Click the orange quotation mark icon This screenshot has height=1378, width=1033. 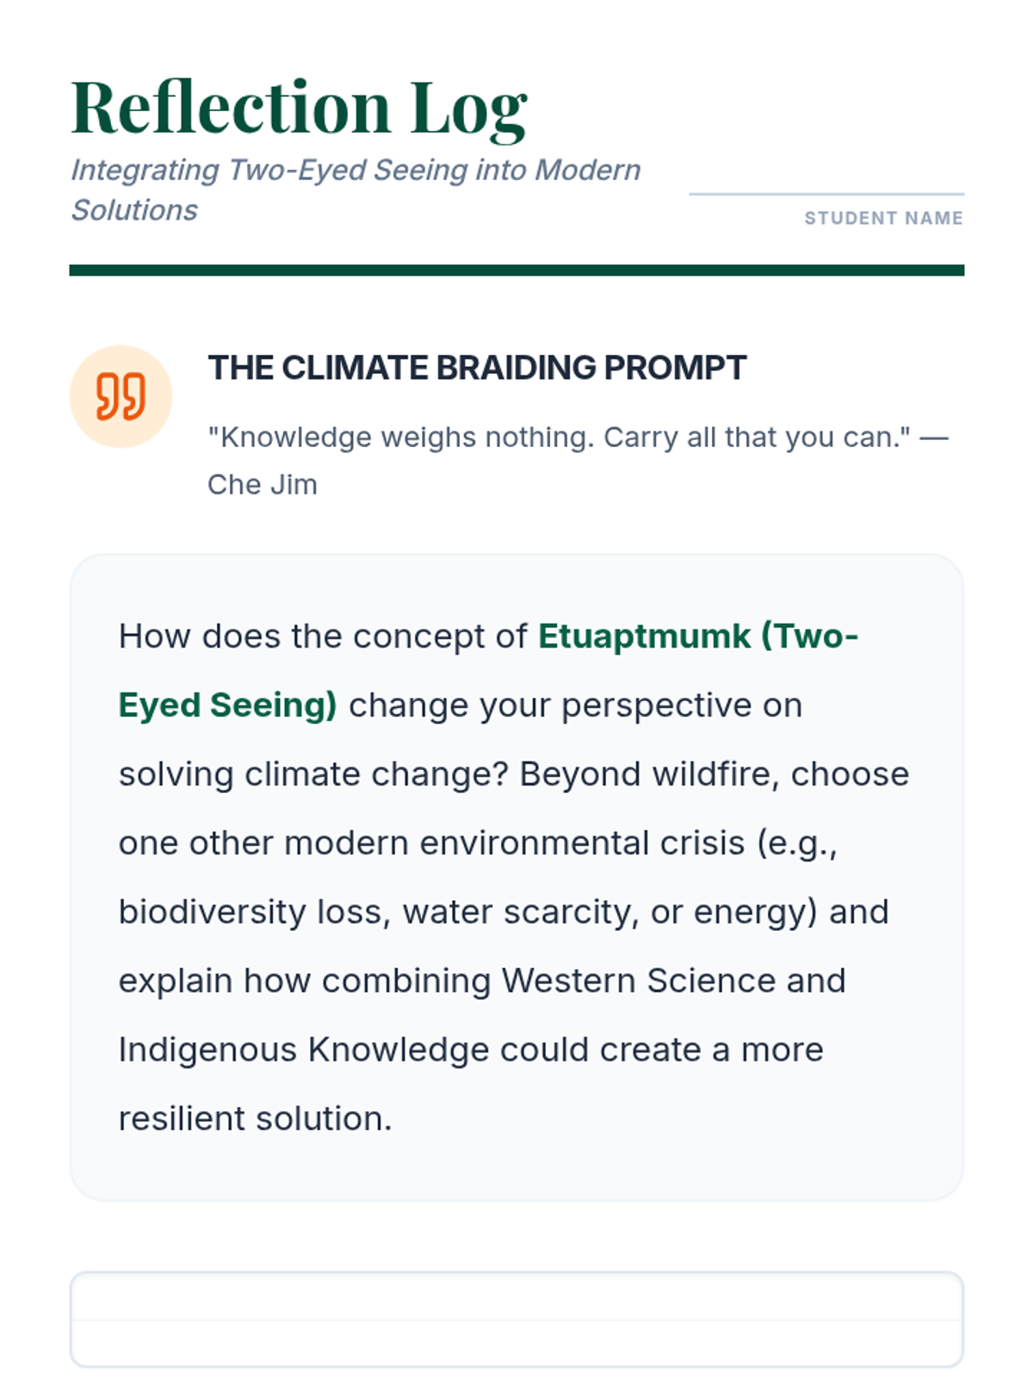121,397
